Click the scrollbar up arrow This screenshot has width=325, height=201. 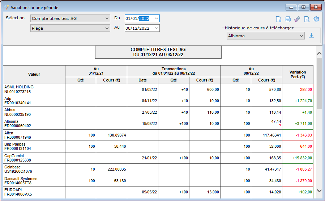(x=320, y=53)
